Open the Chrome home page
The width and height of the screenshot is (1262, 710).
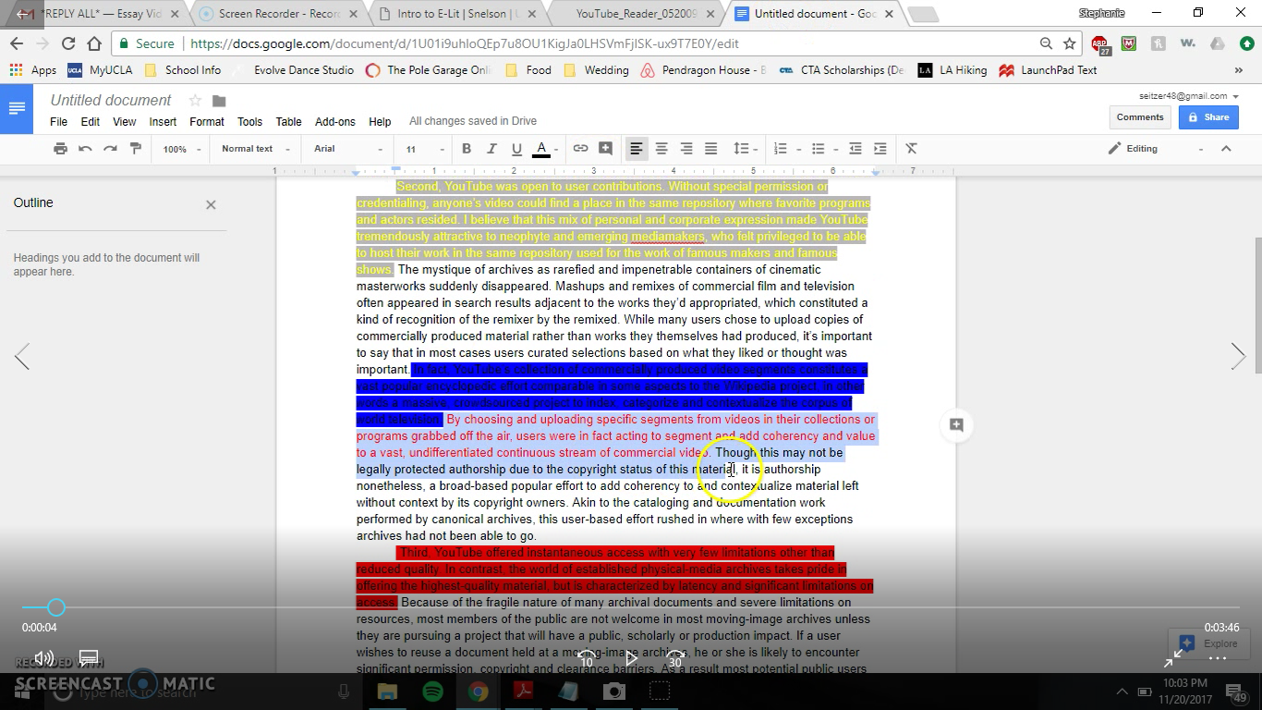tap(94, 43)
